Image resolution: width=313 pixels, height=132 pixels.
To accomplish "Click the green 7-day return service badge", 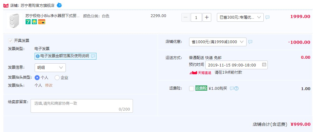I will 28,22.
